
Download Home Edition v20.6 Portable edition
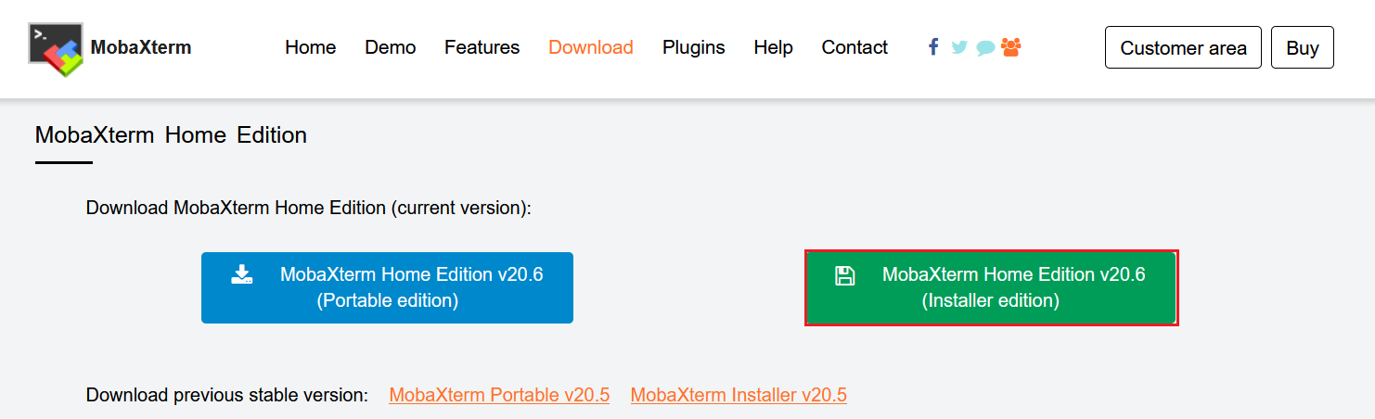coord(387,287)
